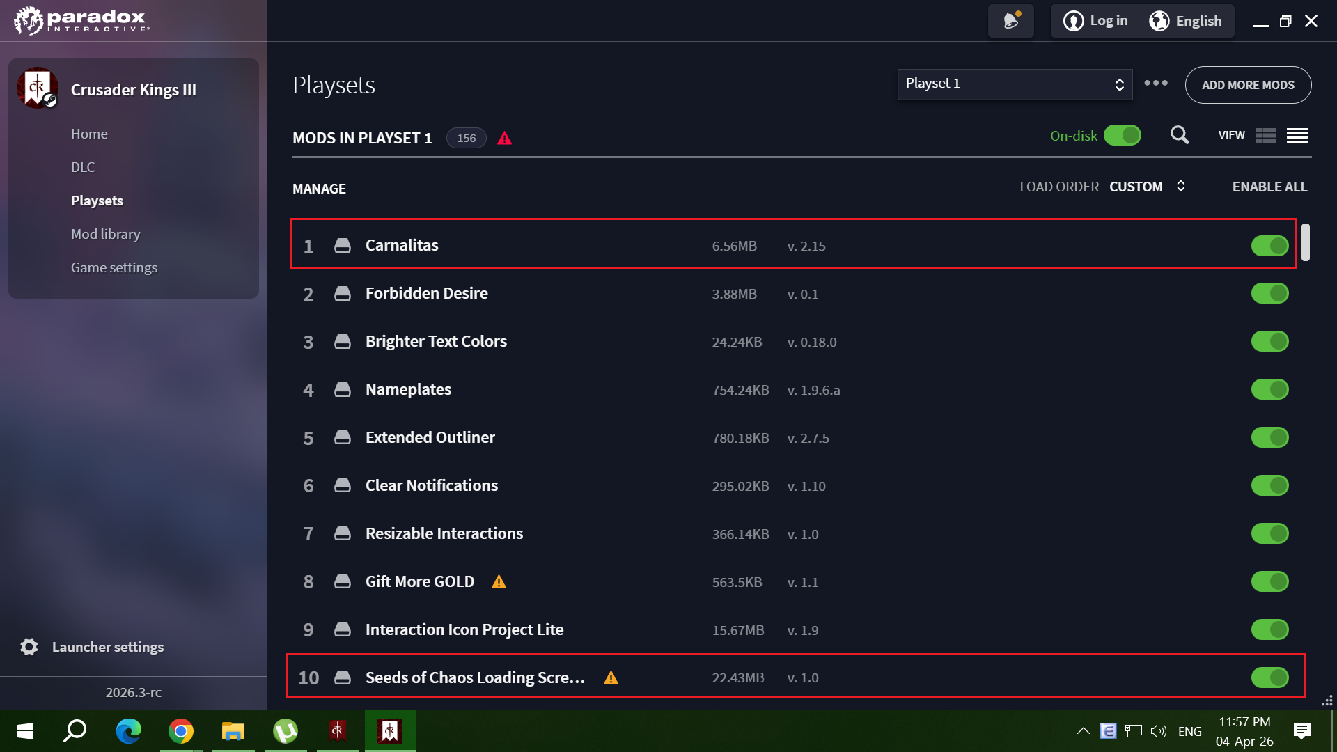The height and width of the screenshot is (752, 1337).
Task: Click the red warning triangle next to 156
Action: click(x=505, y=138)
